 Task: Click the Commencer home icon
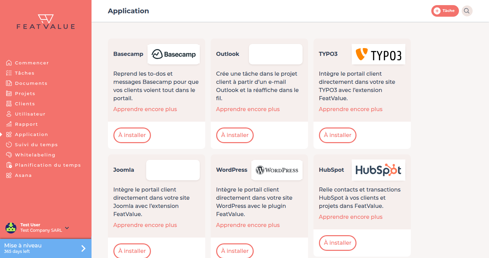pyautogui.click(x=9, y=63)
